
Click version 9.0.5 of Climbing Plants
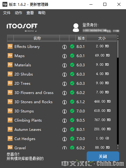pos(81,120)
